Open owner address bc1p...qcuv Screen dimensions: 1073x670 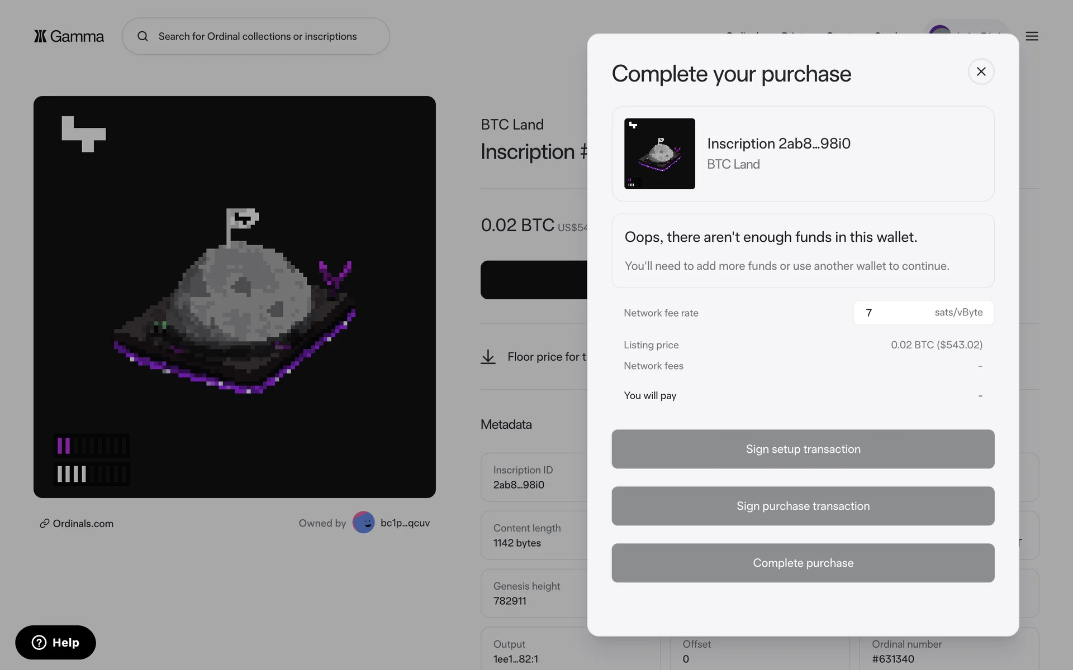click(405, 523)
